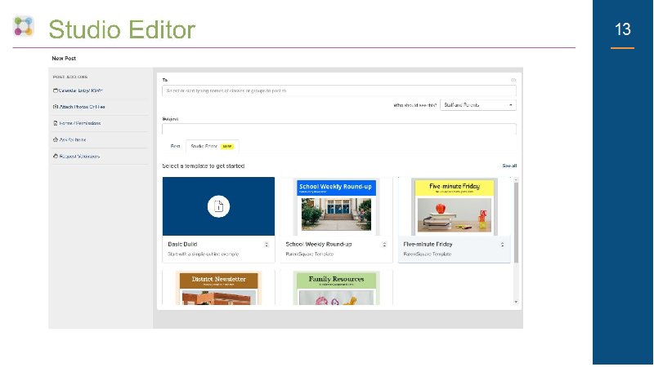Screen dimensions: 654x367
Task: Click the small icon at right of To label
Action: [513, 80]
